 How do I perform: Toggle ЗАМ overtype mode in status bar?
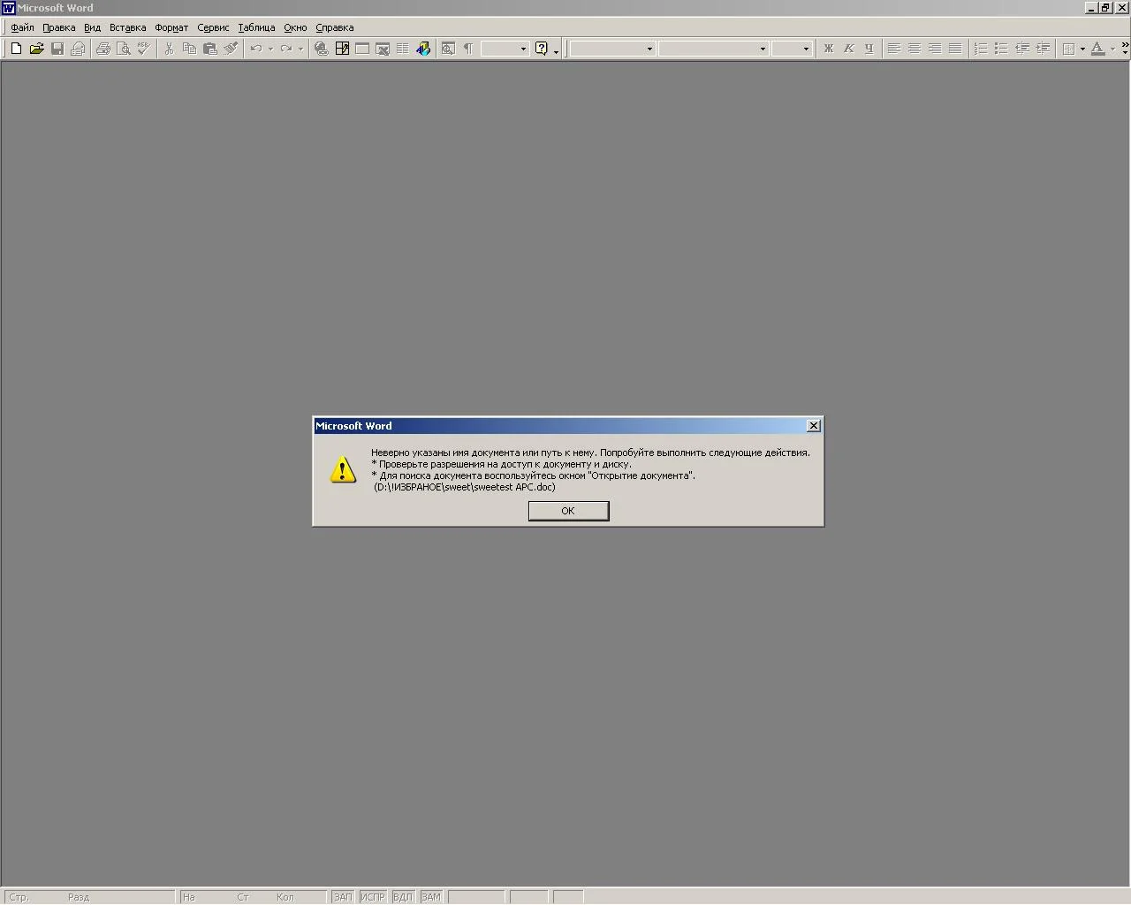coord(430,897)
